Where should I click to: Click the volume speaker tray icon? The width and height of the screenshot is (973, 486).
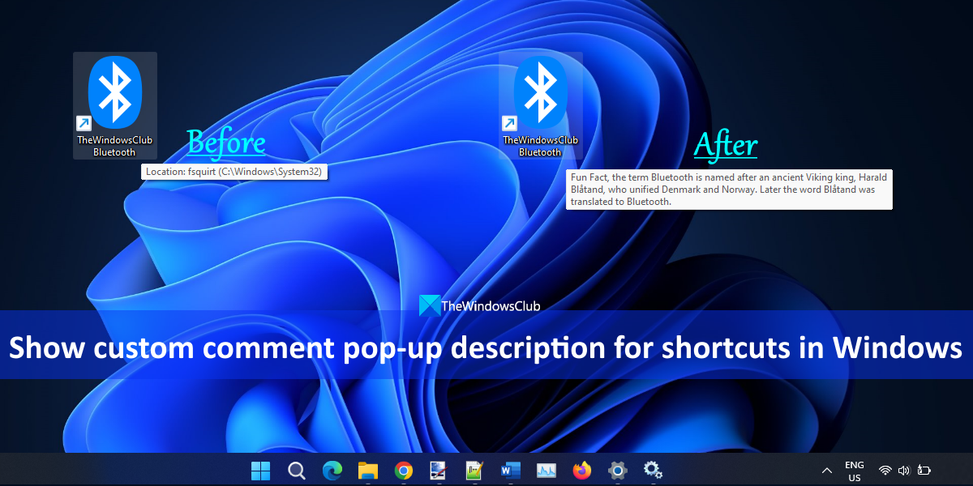coord(905,471)
